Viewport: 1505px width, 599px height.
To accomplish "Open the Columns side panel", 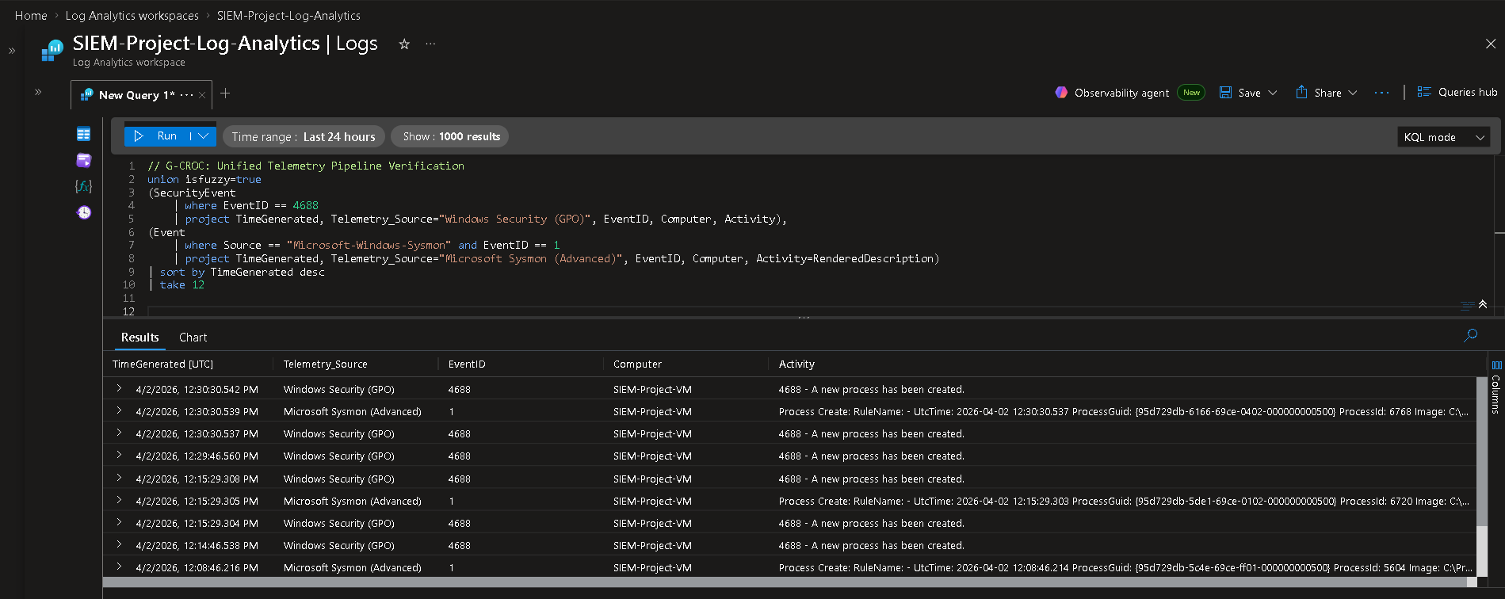I will (x=1496, y=387).
